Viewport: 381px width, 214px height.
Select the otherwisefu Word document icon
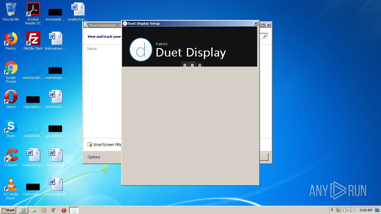coord(55,99)
